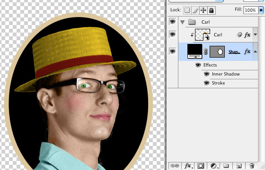Open fx styles of Shape layer

click(x=247, y=51)
